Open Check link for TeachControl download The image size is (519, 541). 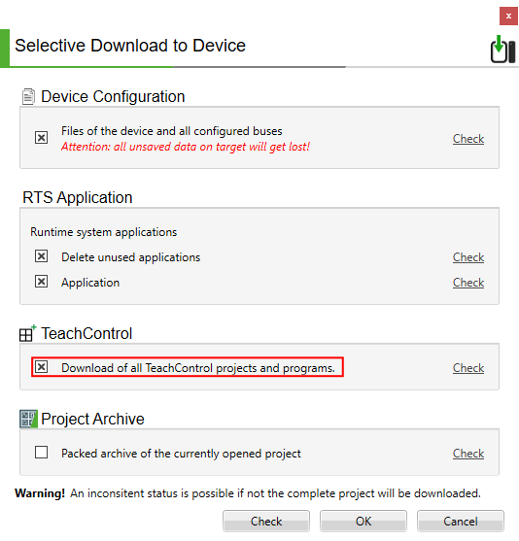coord(468,368)
